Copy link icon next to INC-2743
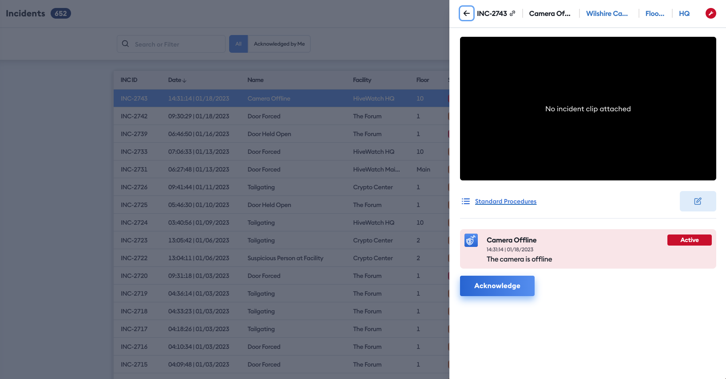This screenshot has height=379, width=726. click(512, 13)
